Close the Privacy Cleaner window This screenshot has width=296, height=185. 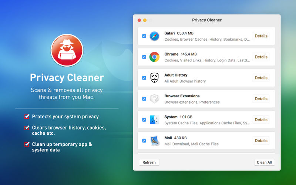point(139,20)
